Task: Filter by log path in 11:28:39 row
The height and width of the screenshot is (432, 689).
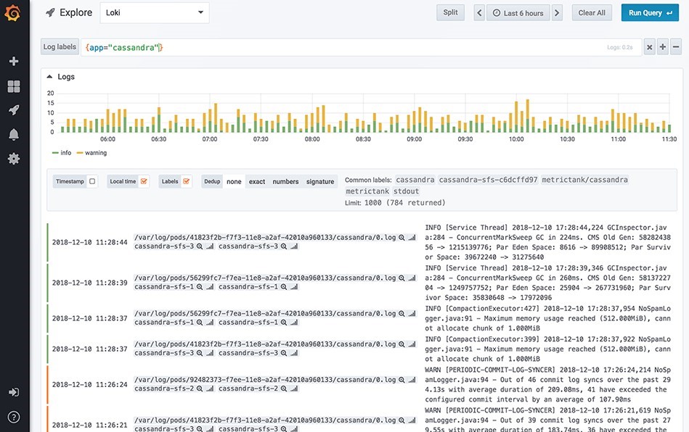Action: (401, 278)
